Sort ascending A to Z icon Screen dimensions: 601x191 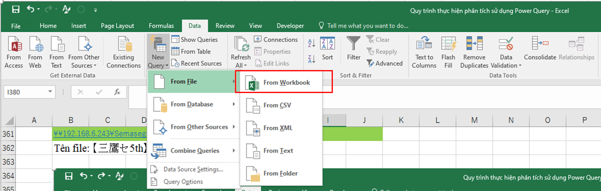pos(311,43)
